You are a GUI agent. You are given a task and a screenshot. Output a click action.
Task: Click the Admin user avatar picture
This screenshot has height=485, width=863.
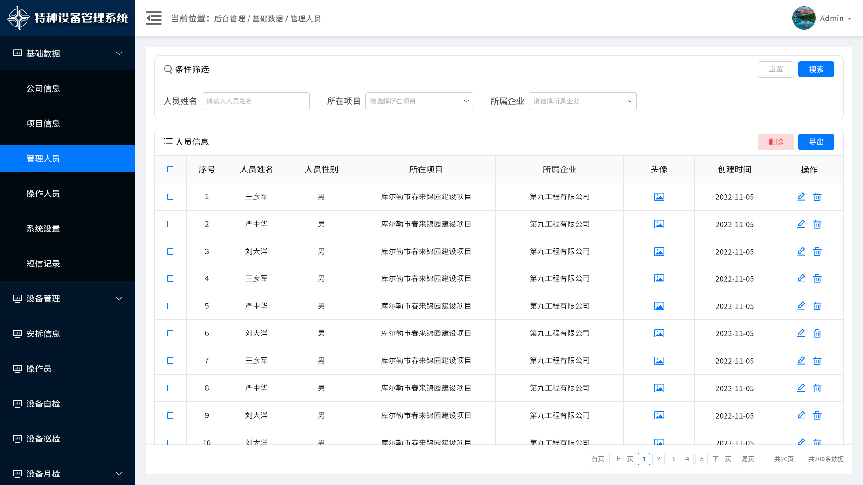click(804, 18)
